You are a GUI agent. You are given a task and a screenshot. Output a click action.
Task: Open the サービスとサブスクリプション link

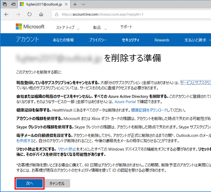(x=196, y=82)
